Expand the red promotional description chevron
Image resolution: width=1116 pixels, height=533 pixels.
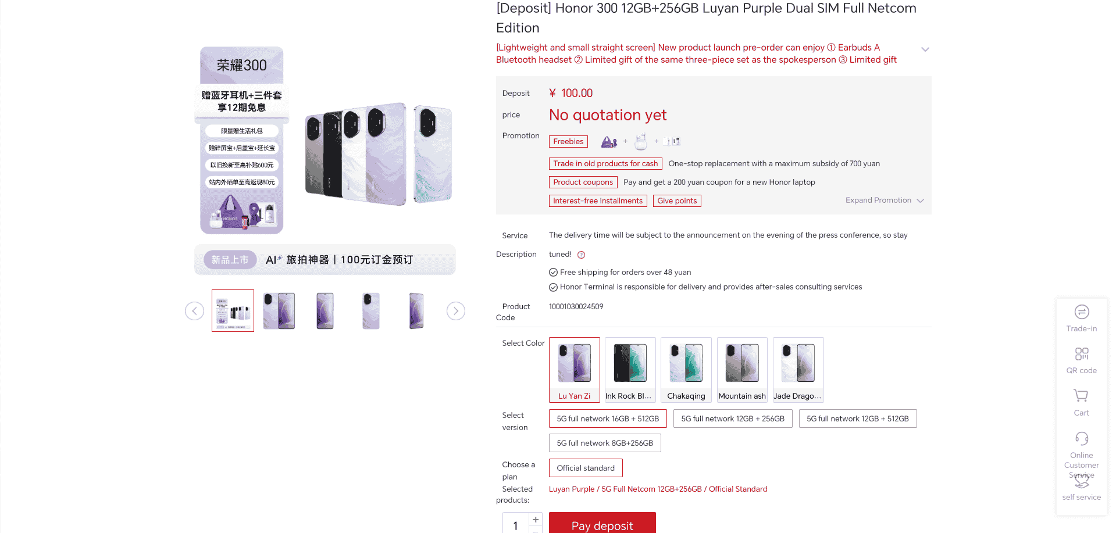click(x=925, y=49)
